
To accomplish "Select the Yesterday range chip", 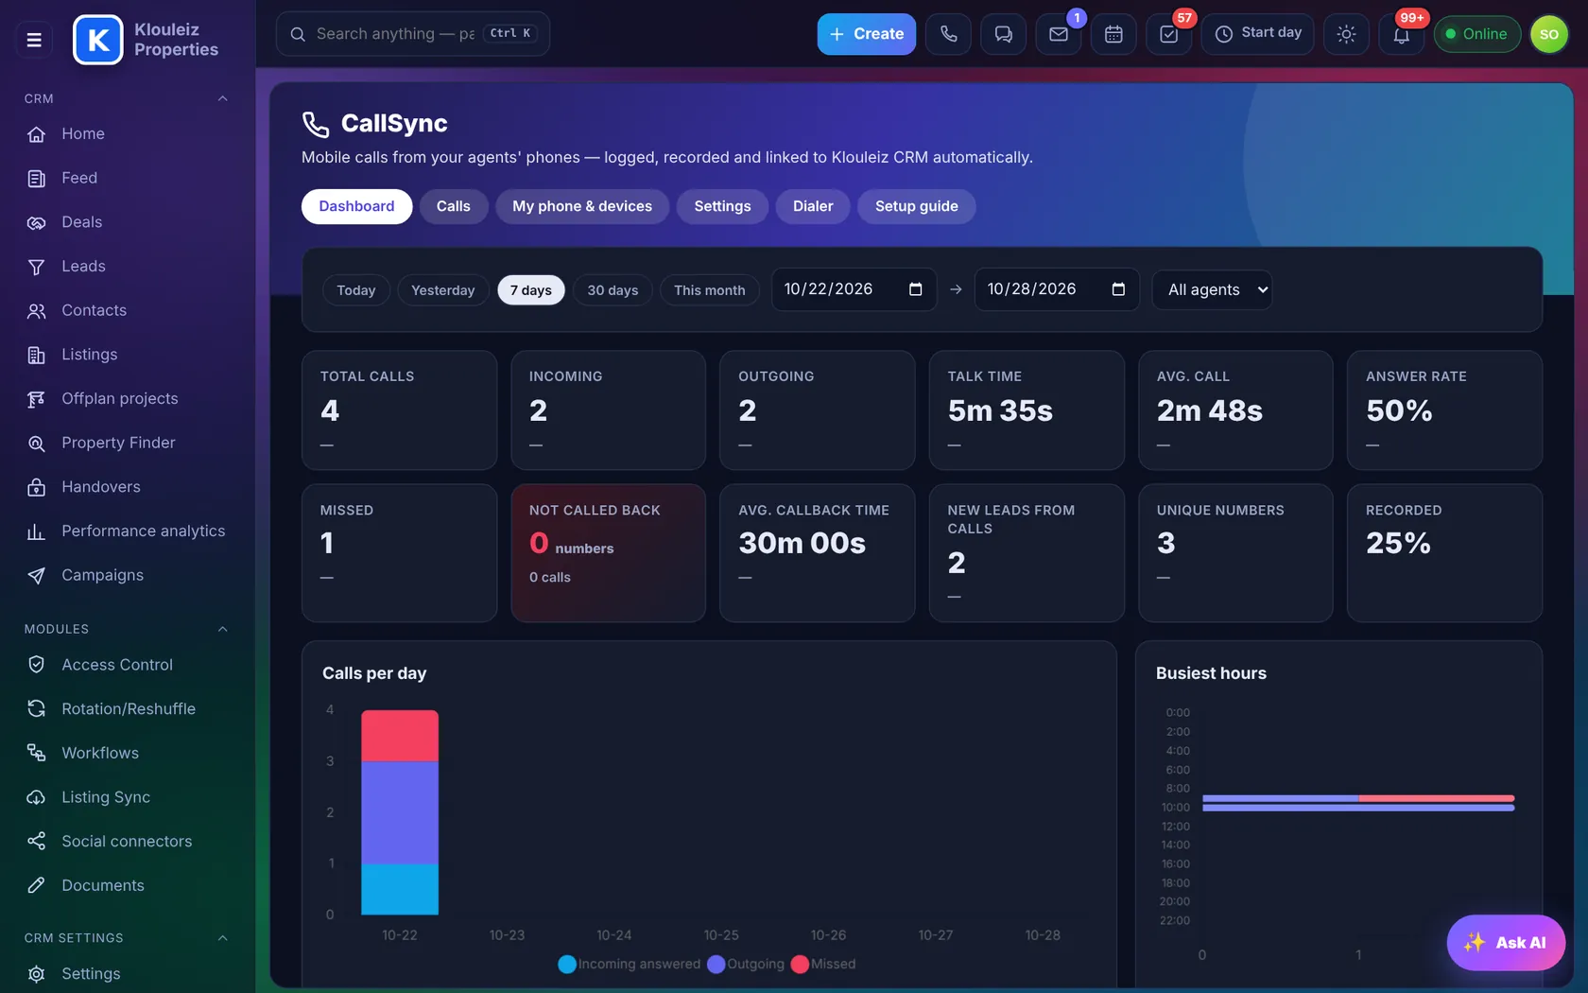I will [442, 290].
